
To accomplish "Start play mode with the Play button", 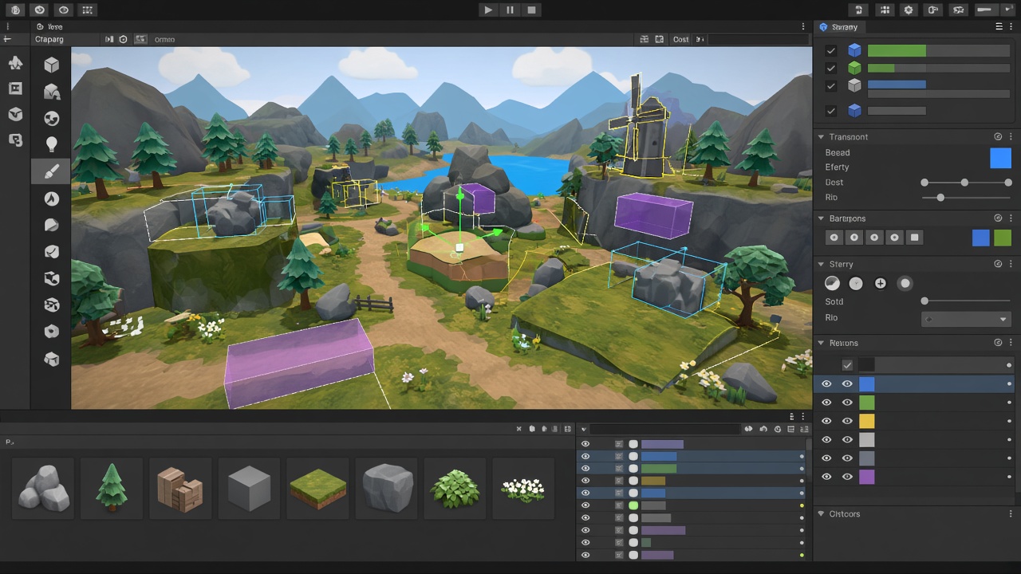I will (x=488, y=10).
